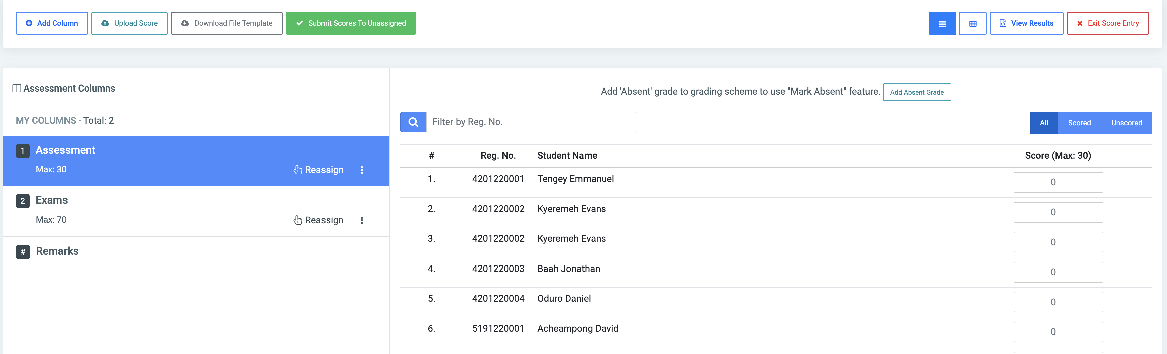Filter students by Unscored
Screen dimensions: 1167x354
coord(1126,122)
